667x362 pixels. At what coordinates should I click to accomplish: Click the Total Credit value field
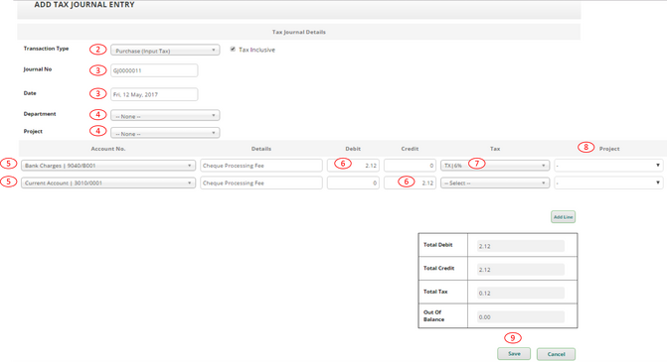[521, 269]
